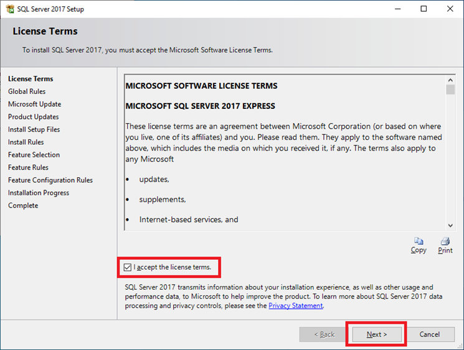Click the MICROSOFT SOFTWARE LICENSE TERMS heading
Screen dimensions: 464x350
click(x=202, y=86)
